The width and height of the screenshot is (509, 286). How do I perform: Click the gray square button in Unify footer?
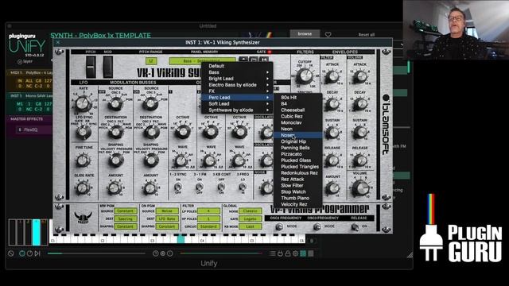click(x=311, y=253)
